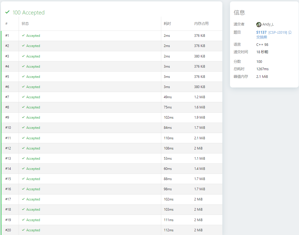Click the 1.1 MiB memory cell in row #13
The width and height of the screenshot is (299, 235).
200,159
